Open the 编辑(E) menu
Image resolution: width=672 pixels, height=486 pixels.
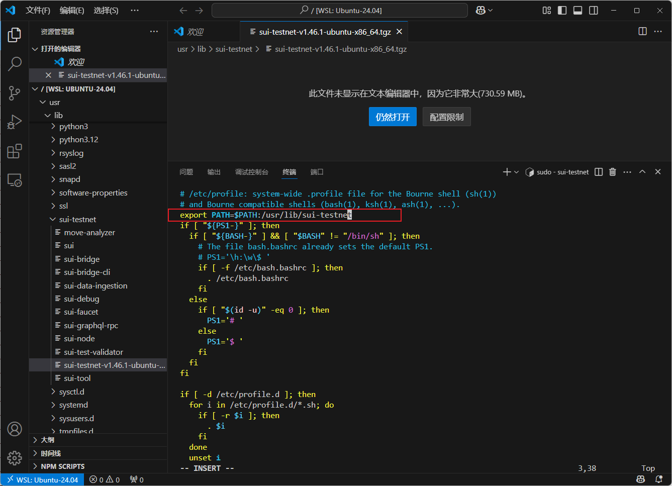(x=72, y=11)
